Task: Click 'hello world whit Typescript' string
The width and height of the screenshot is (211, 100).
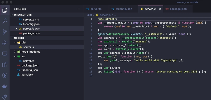Action: click(x=156, y=61)
